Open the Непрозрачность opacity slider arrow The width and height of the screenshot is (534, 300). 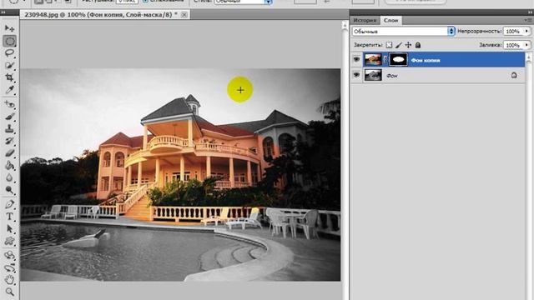526,32
